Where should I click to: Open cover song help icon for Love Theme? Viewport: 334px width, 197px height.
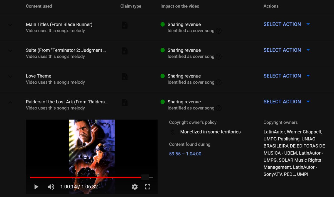[x=219, y=82]
